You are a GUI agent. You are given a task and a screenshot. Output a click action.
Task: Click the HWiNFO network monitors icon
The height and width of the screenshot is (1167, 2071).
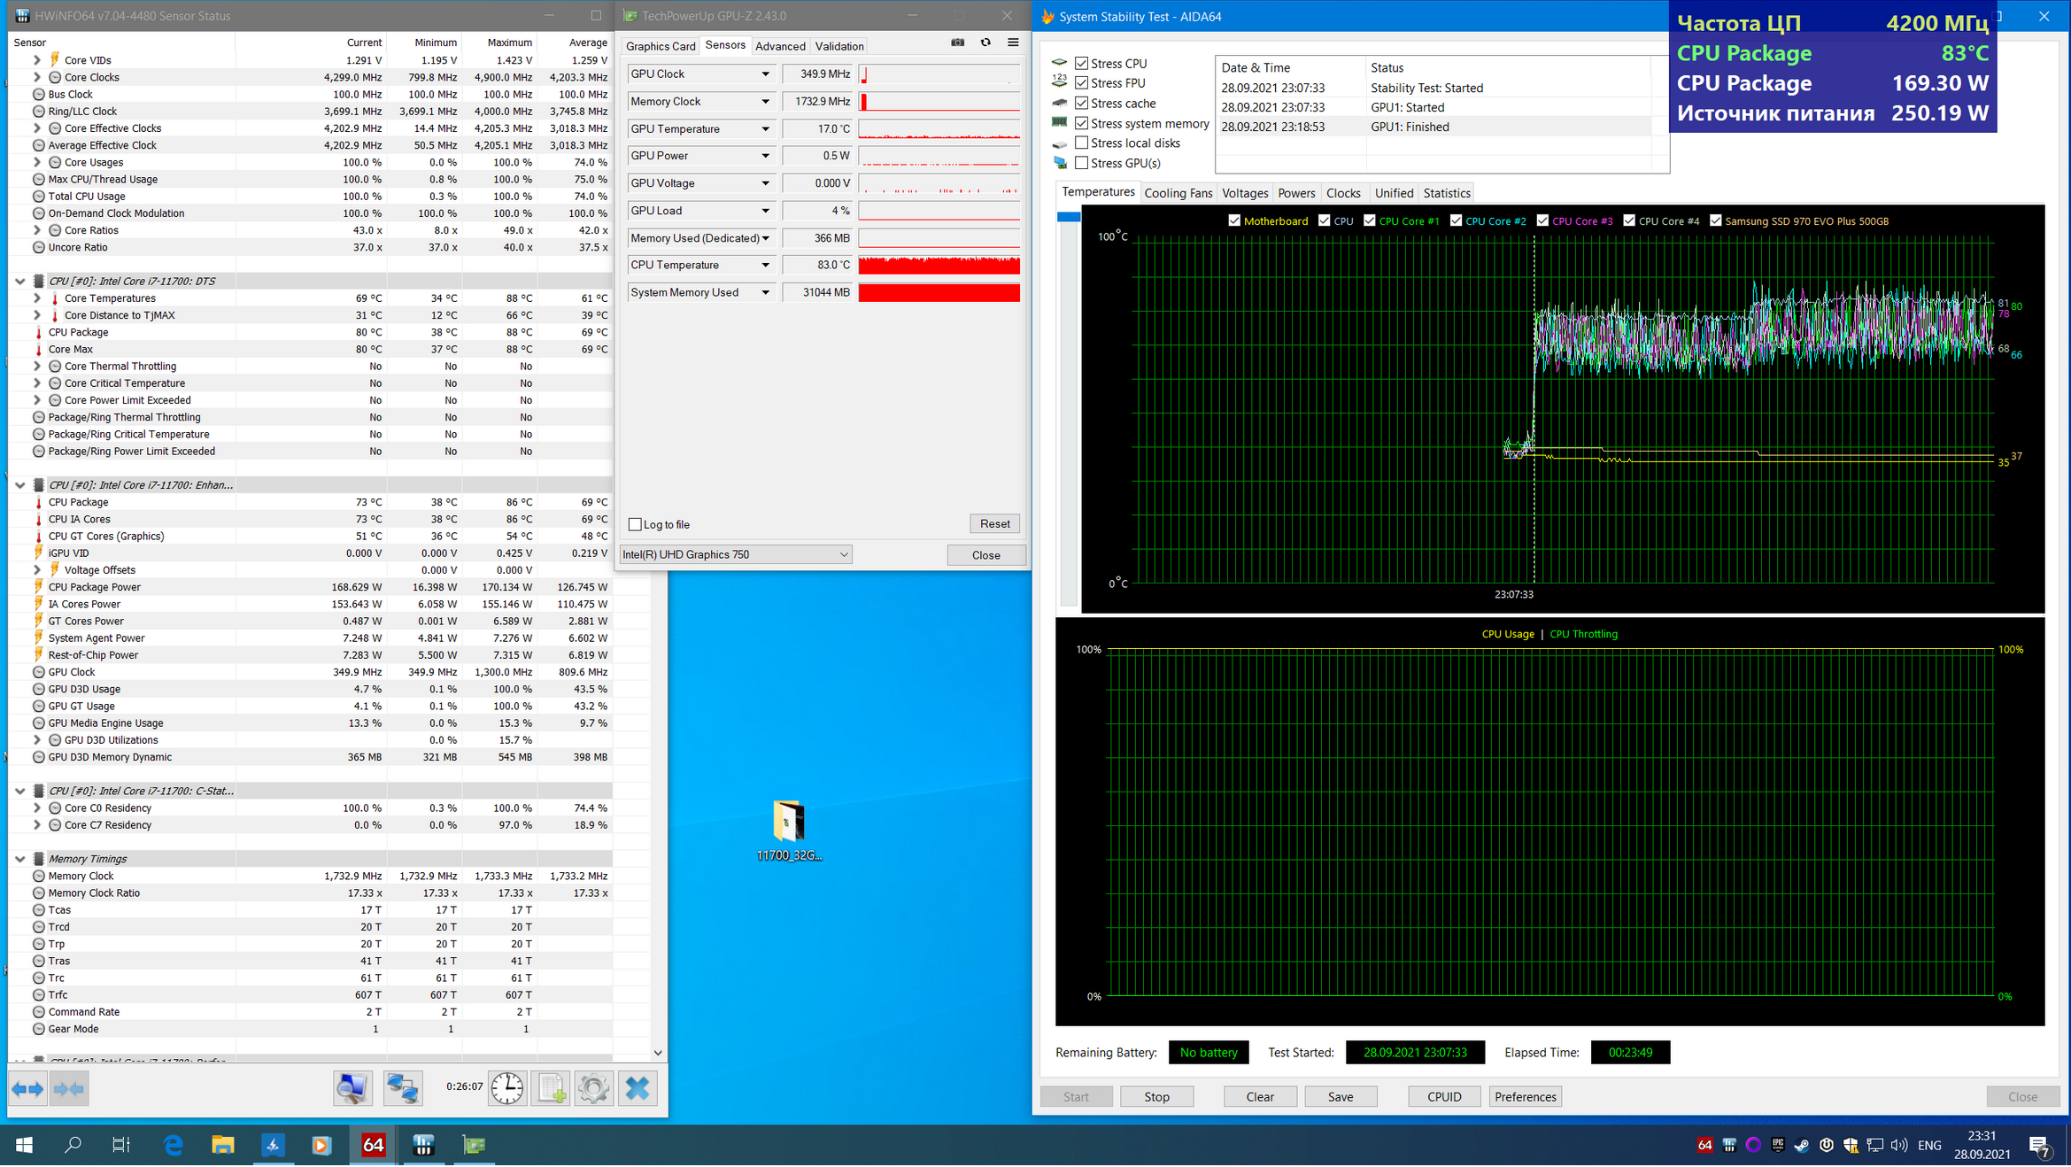click(x=403, y=1088)
